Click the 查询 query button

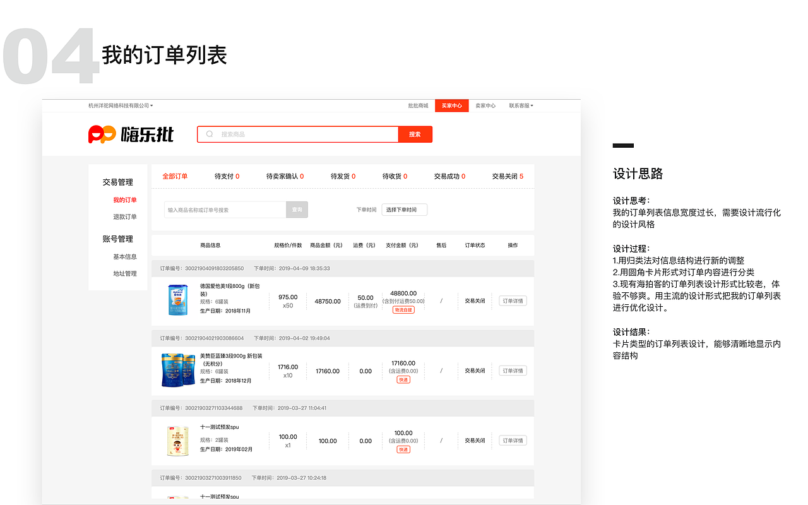(297, 209)
